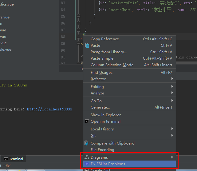
Task: Click the Diagrams hierarchy icon
Action: (87, 157)
